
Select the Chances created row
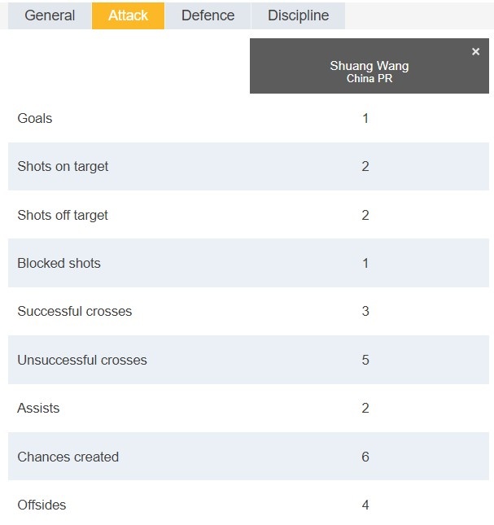pos(248,457)
